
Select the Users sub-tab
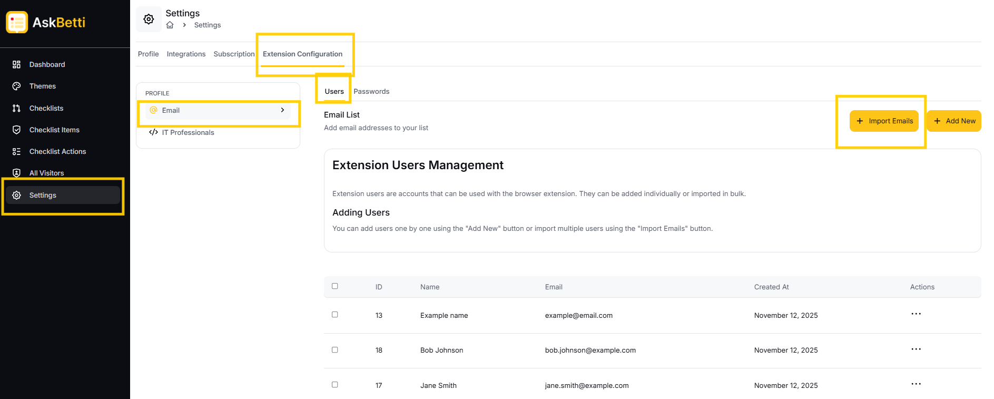click(x=334, y=91)
